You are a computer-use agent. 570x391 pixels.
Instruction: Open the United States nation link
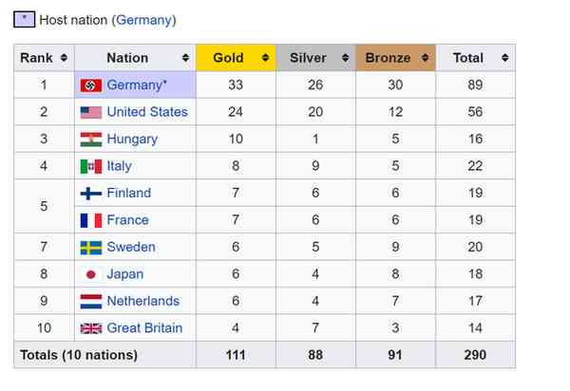tap(147, 112)
